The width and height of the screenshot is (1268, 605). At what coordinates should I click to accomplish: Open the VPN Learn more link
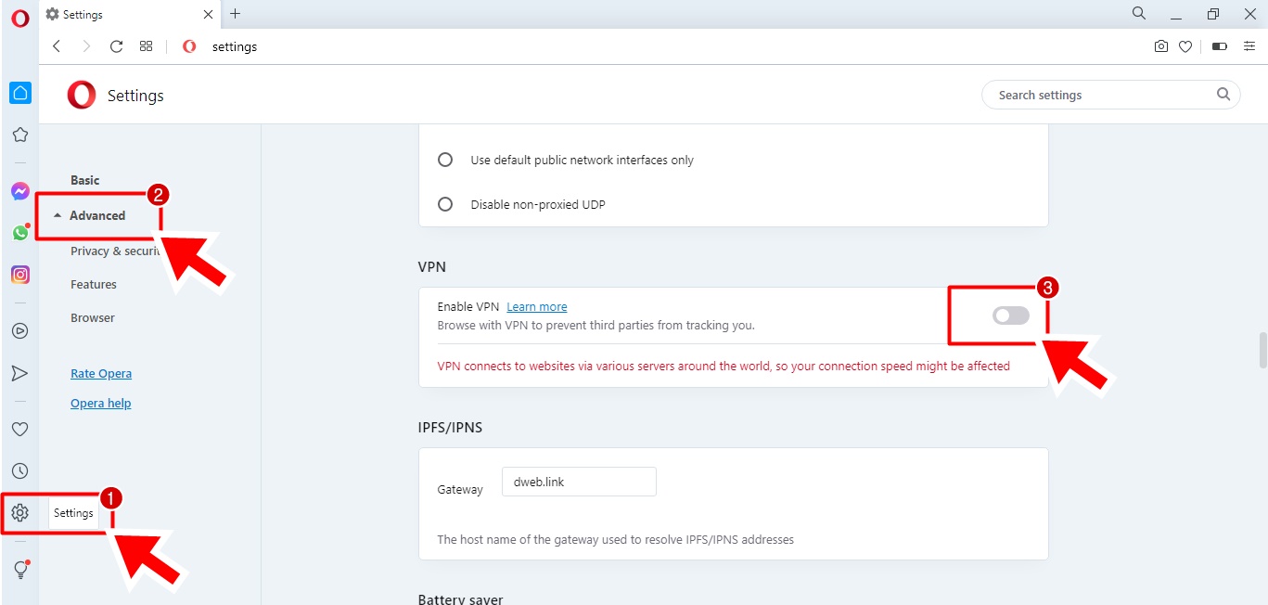tap(536, 307)
